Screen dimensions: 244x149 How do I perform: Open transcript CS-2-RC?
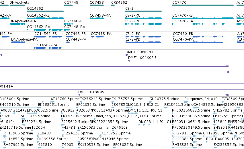132,15
